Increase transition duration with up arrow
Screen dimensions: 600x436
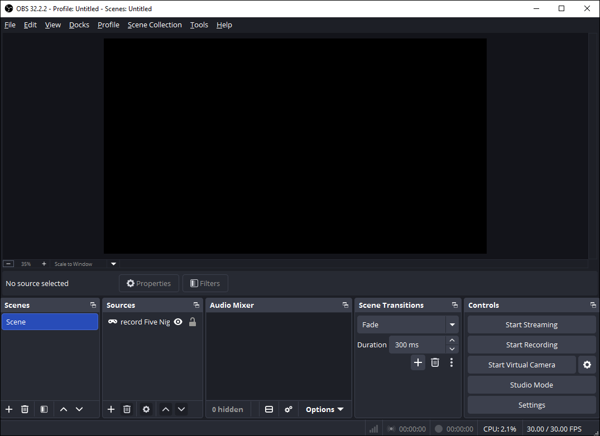point(452,340)
